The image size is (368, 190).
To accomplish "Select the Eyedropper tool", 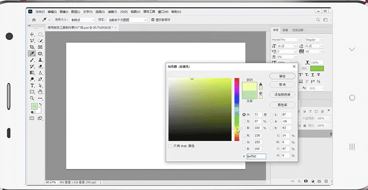I will point(32,53).
